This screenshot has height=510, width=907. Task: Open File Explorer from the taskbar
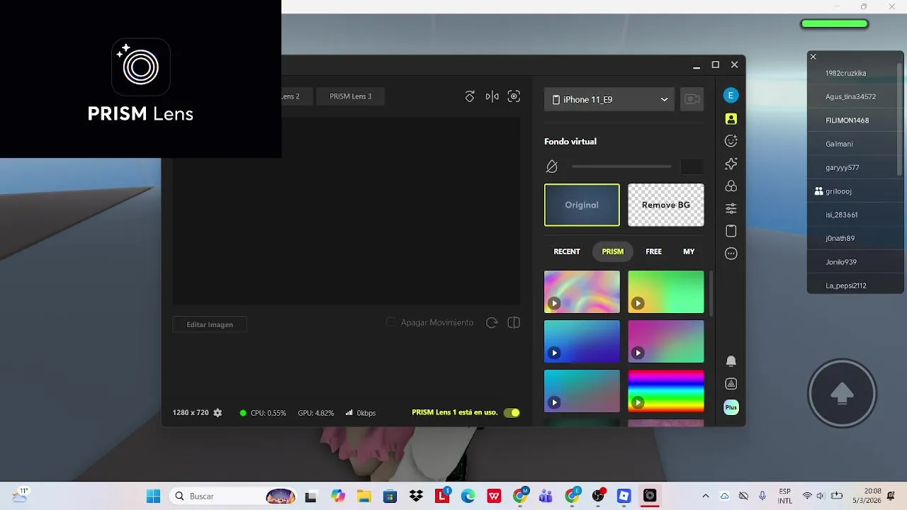click(x=364, y=496)
